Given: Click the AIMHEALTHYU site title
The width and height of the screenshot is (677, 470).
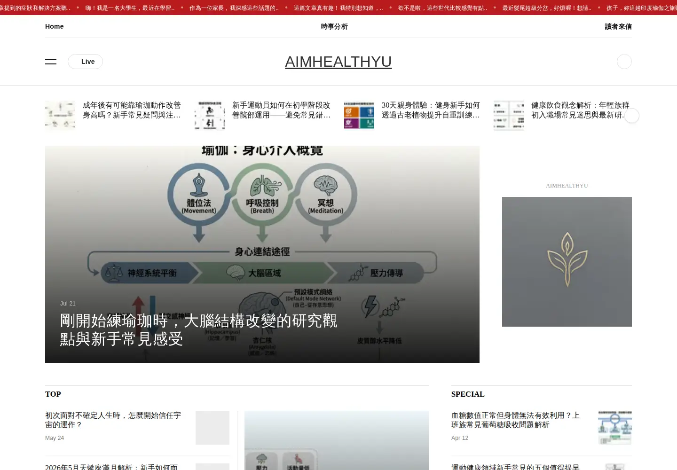Looking at the screenshot, I should pos(338,62).
